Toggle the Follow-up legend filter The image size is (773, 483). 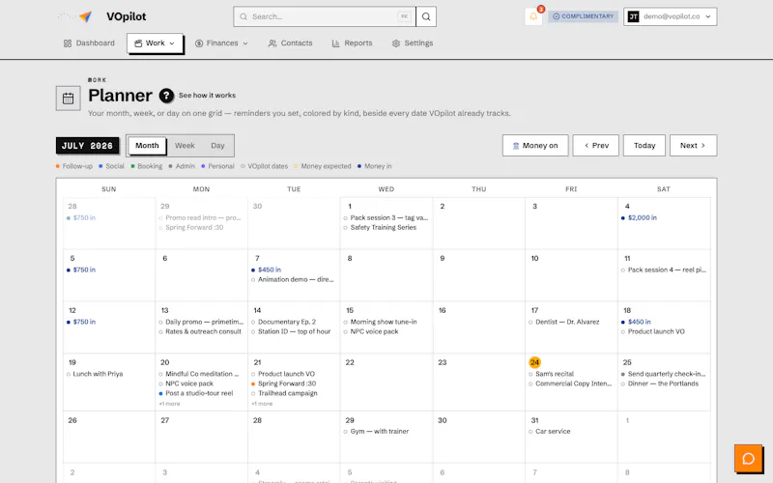pyautogui.click(x=74, y=166)
